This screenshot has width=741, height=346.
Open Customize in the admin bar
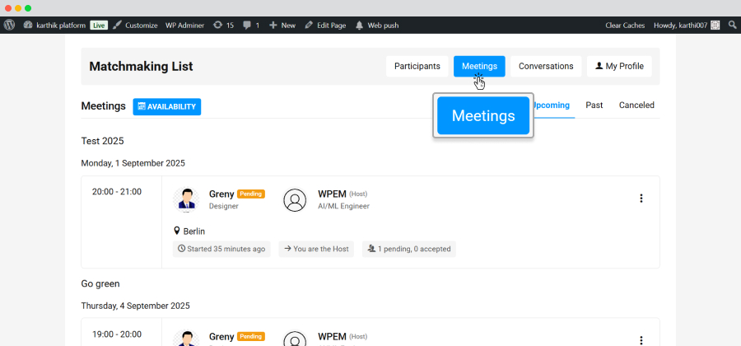pos(135,26)
